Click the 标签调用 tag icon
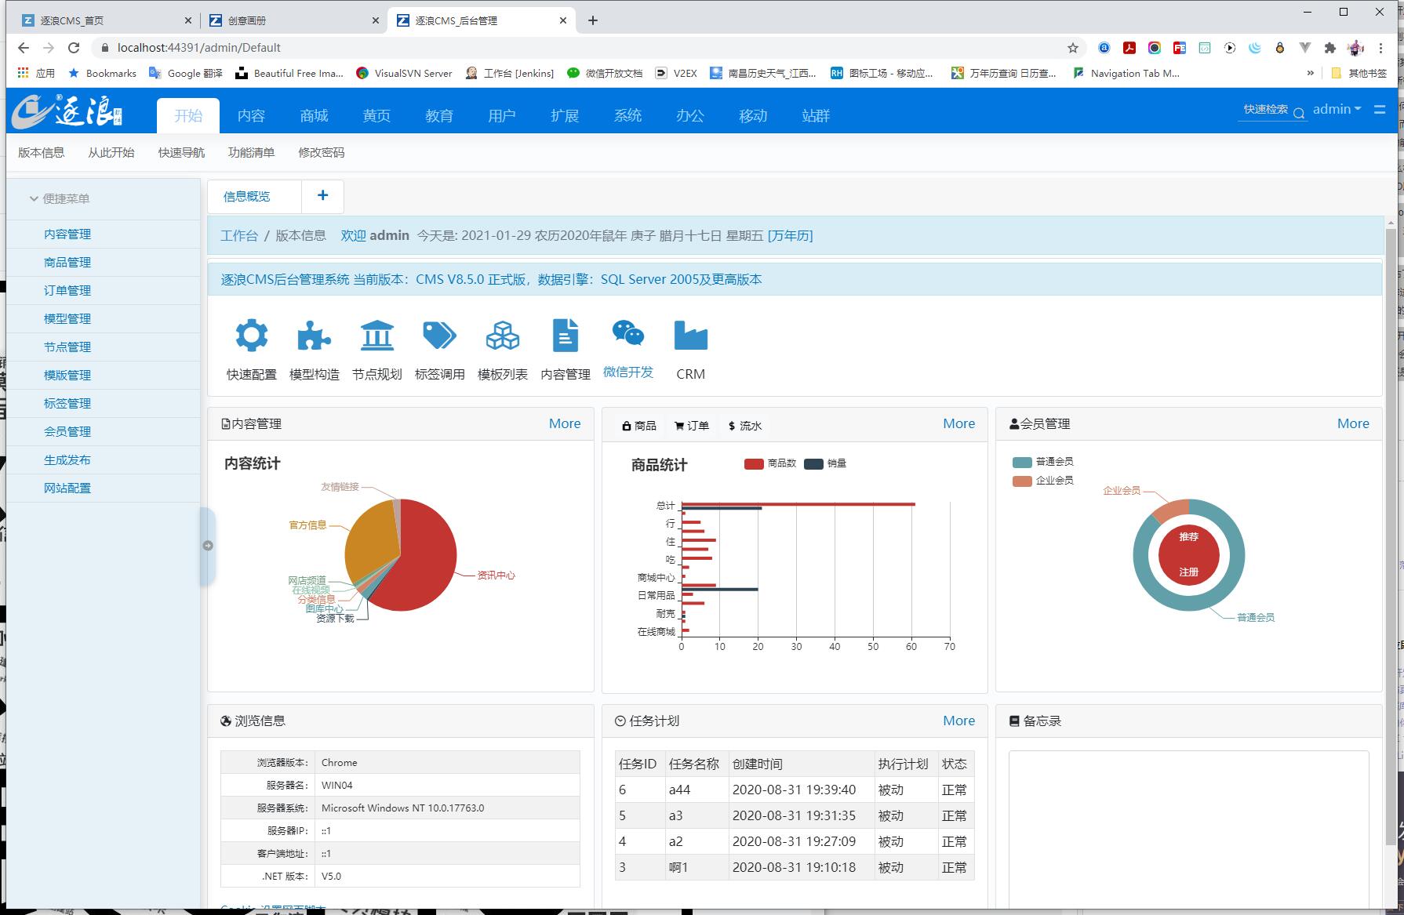This screenshot has width=1404, height=915. (440, 336)
